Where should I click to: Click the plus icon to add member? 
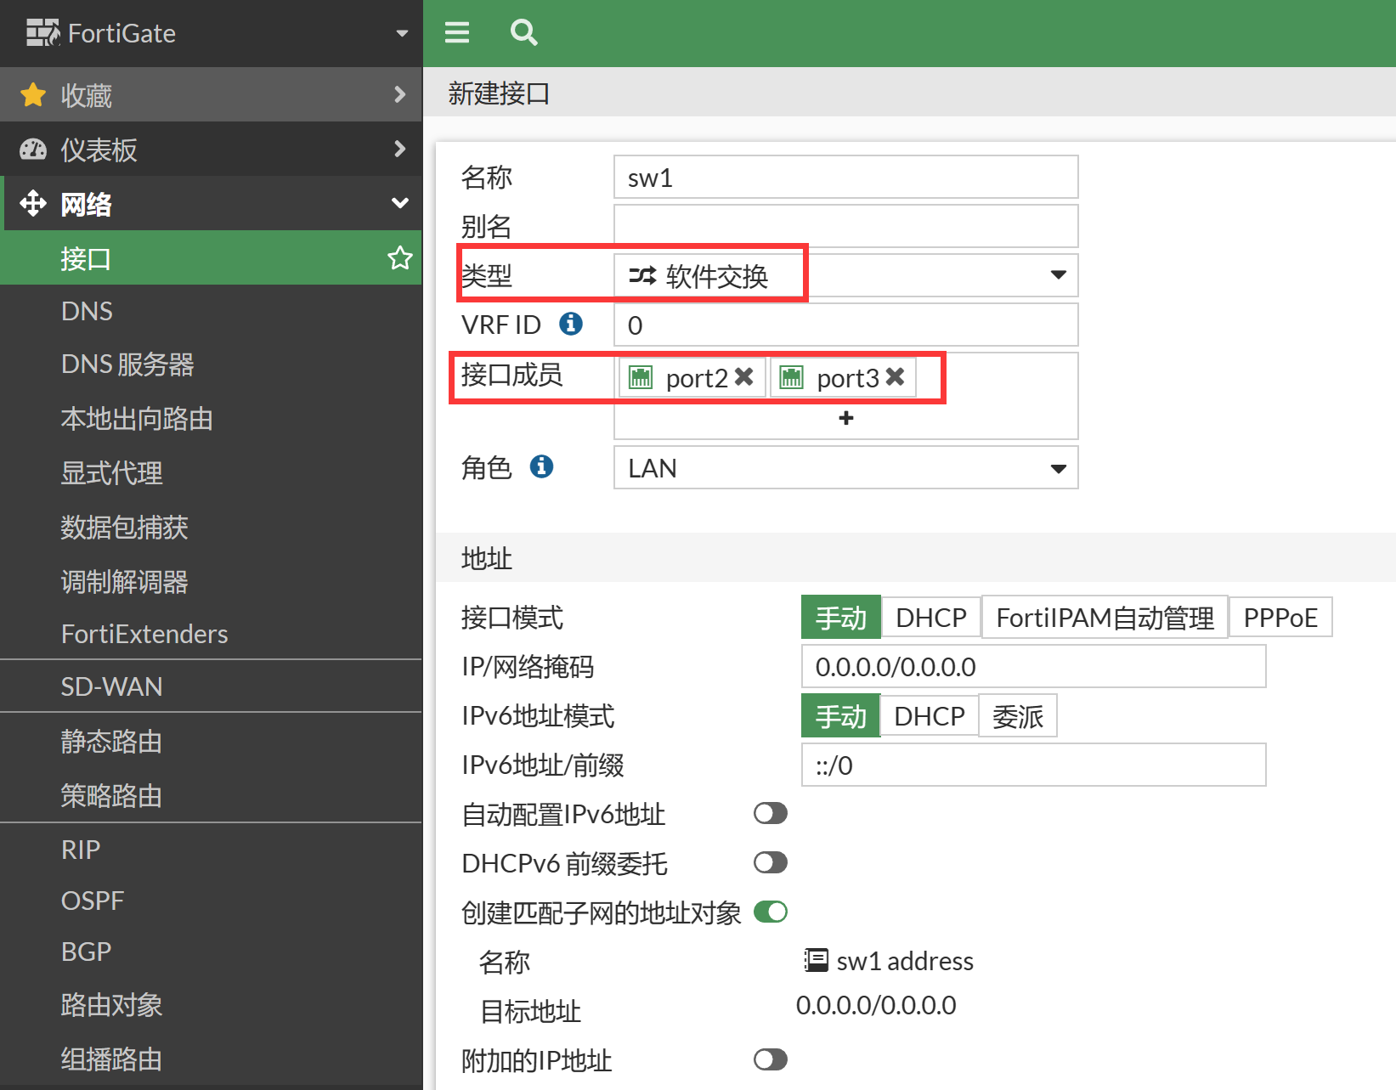click(x=845, y=418)
